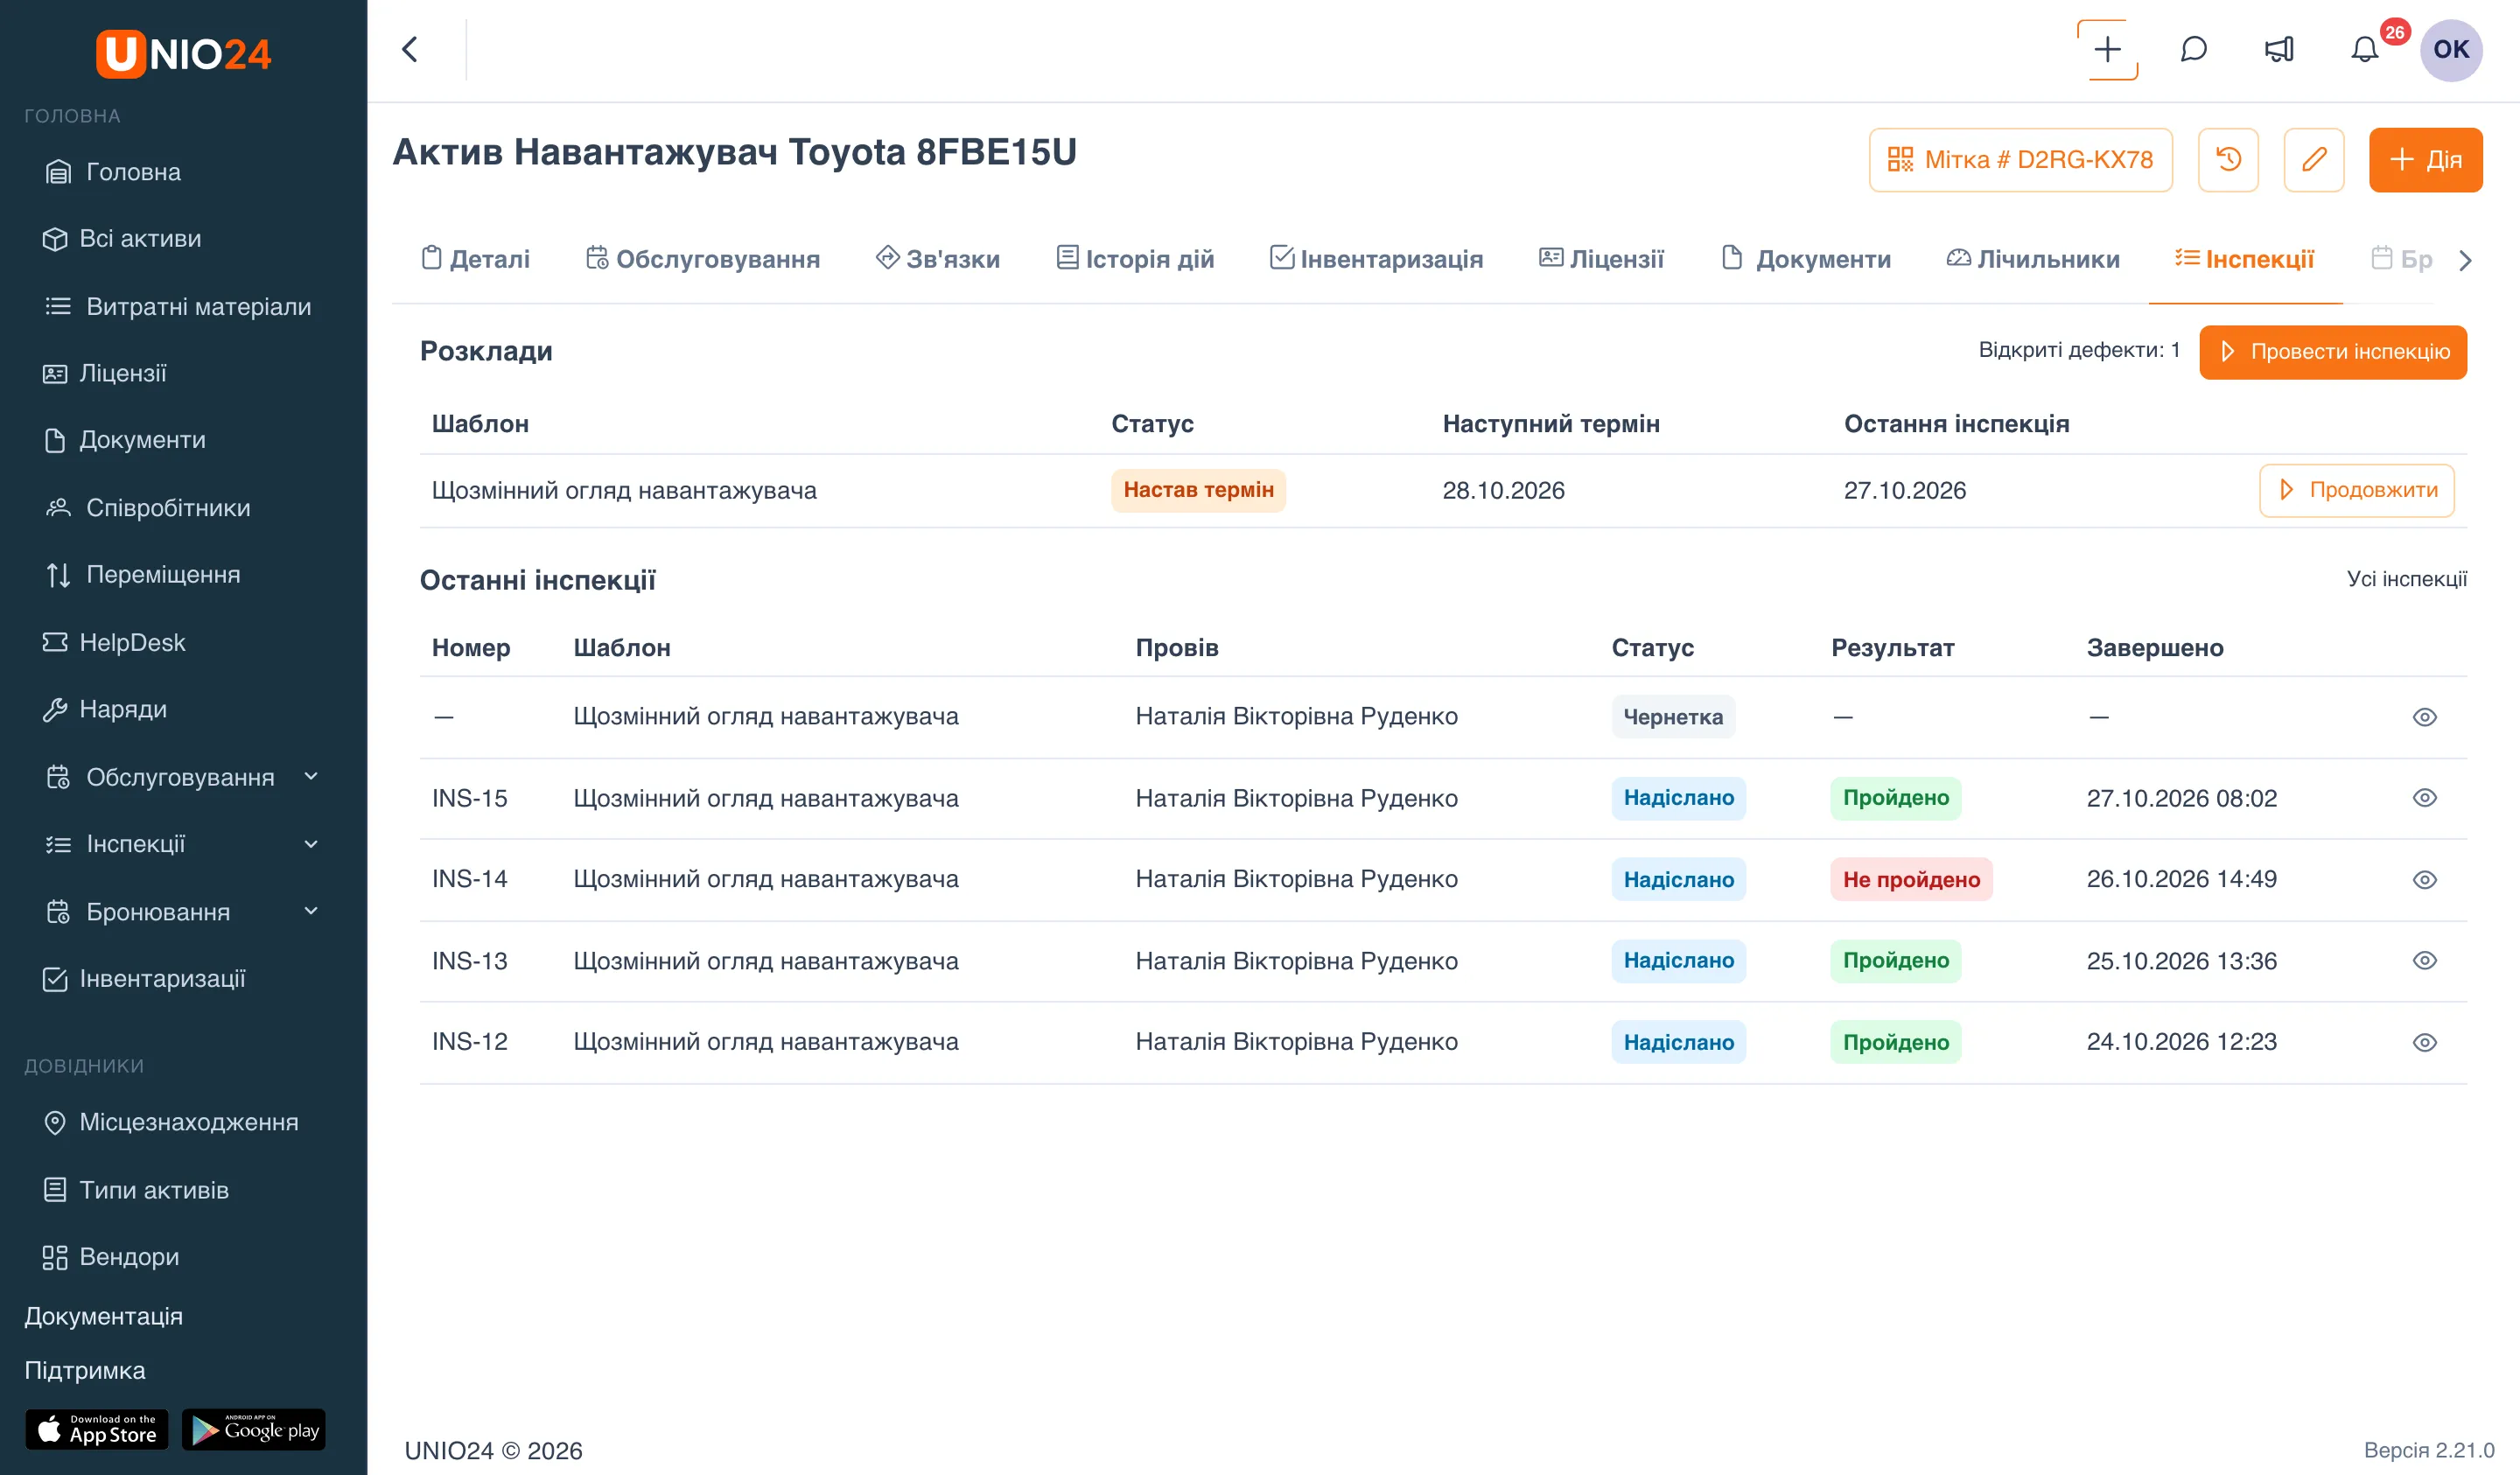Click the pencil edit asset button
Image resolution: width=2520 pixels, height=1475 pixels.
[x=2314, y=160]
